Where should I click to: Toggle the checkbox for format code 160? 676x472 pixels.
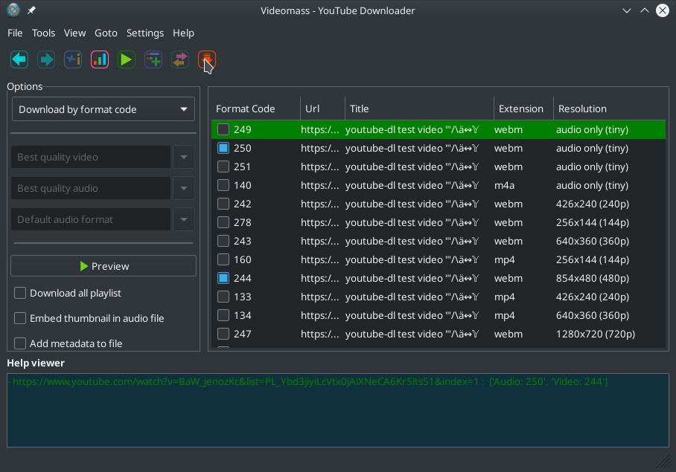pos(223,259)
